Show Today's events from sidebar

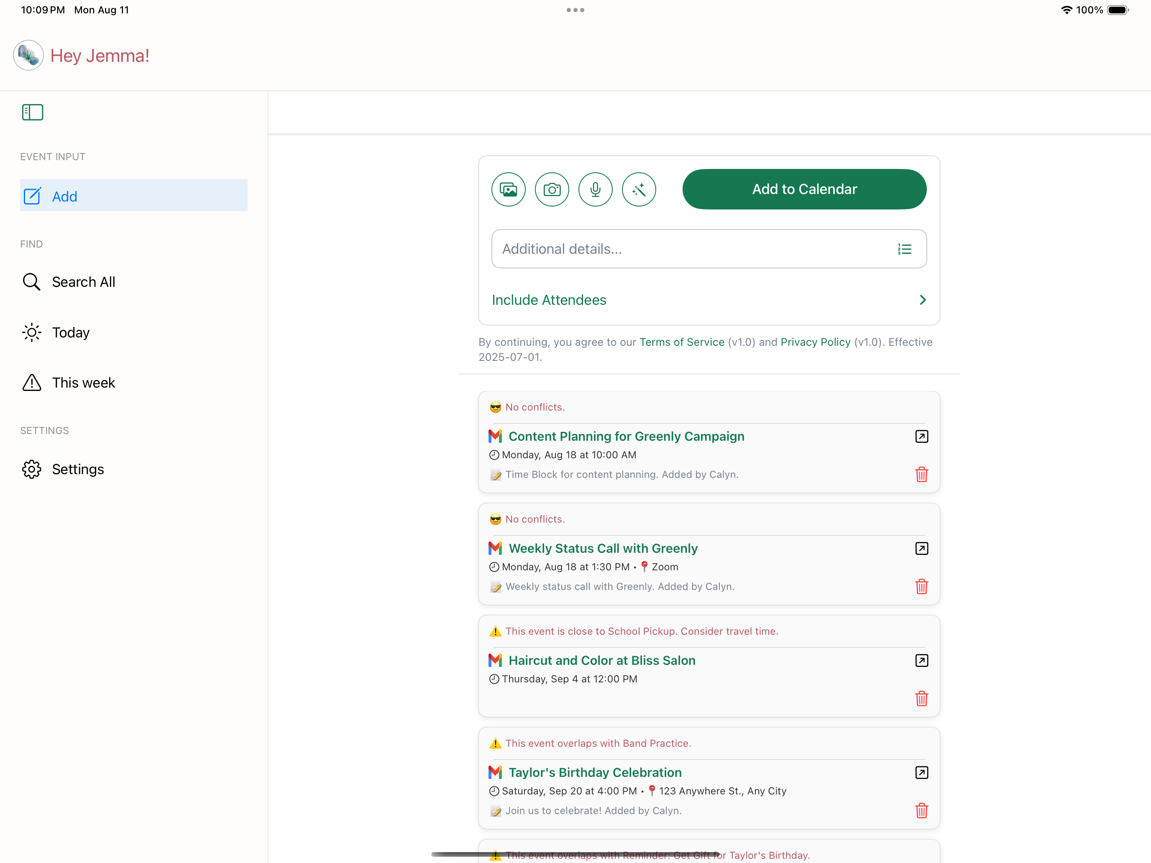(x=134, y=332)
